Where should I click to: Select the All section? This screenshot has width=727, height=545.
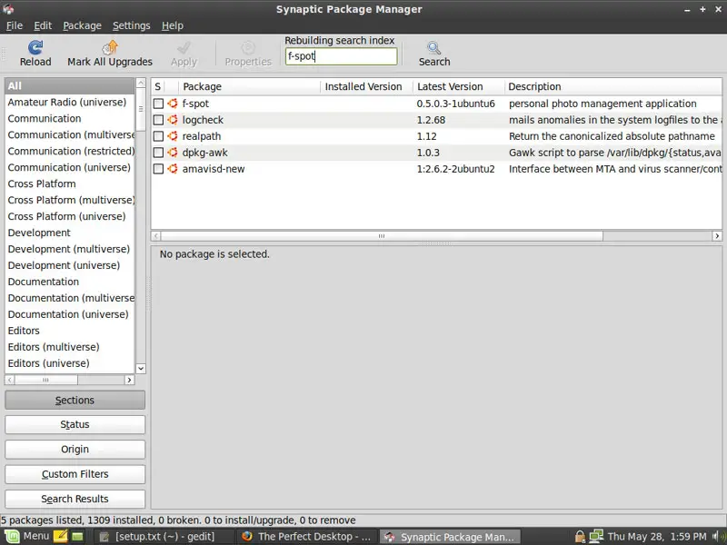pos(70,85)
